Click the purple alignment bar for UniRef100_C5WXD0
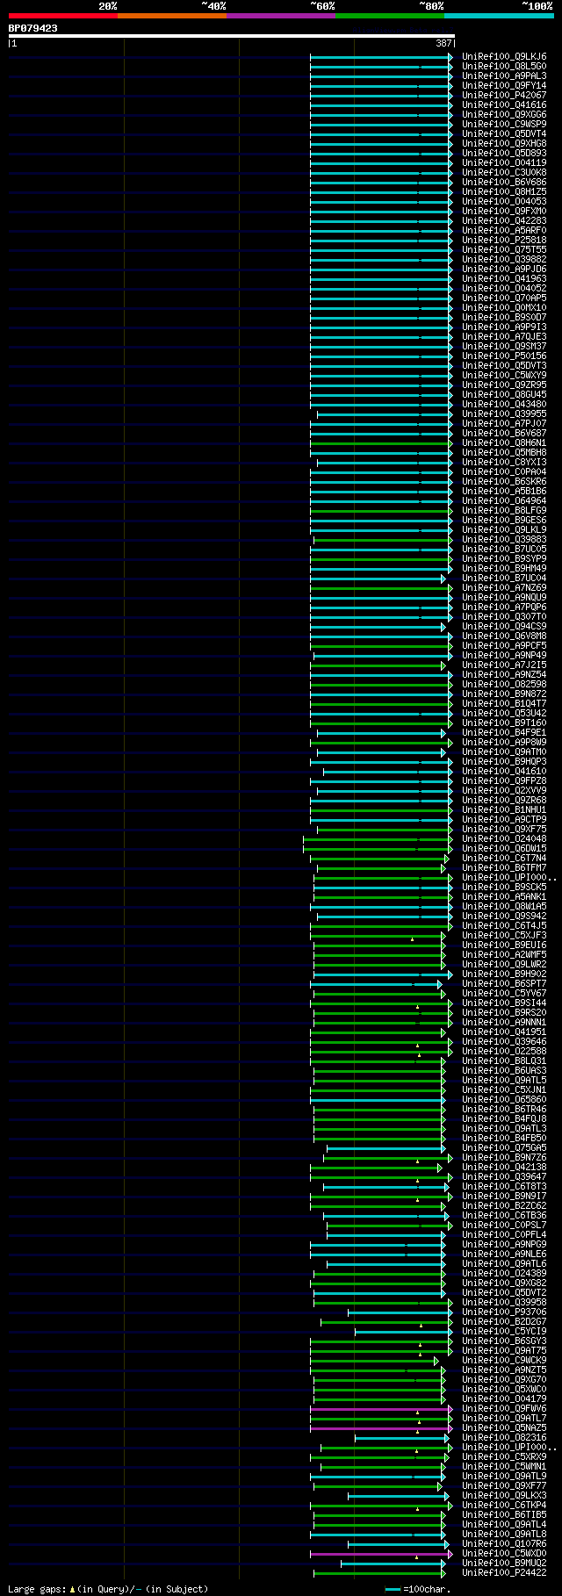Image resolution: width=562 pixels, height=1596 pixels. click(x=381, y=1554)
